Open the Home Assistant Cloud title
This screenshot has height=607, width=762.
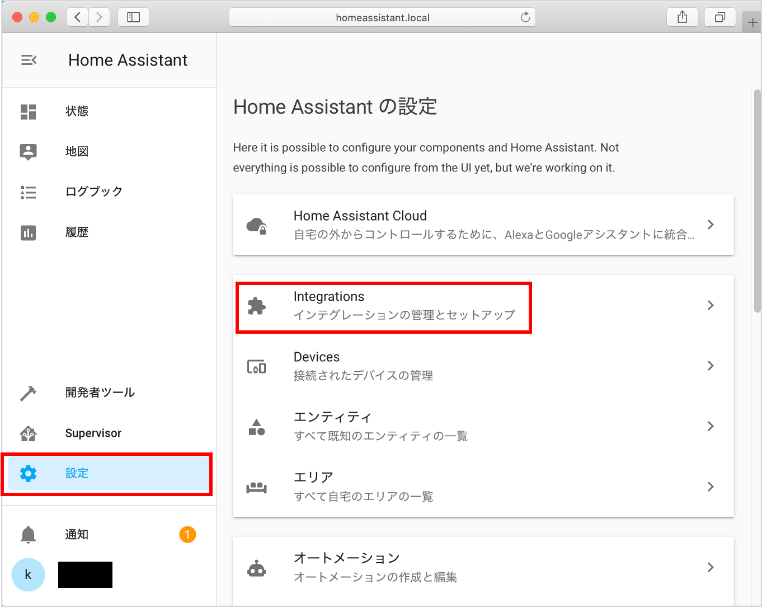click(360, 216)
